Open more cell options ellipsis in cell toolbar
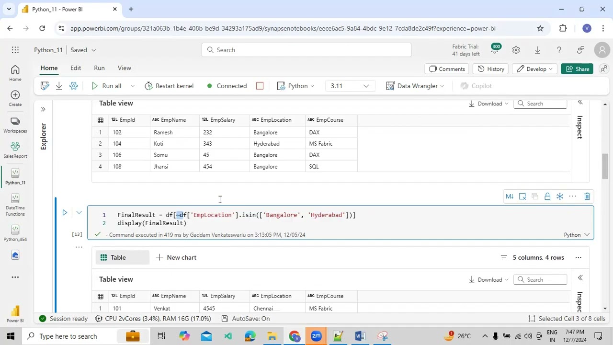 573,196
